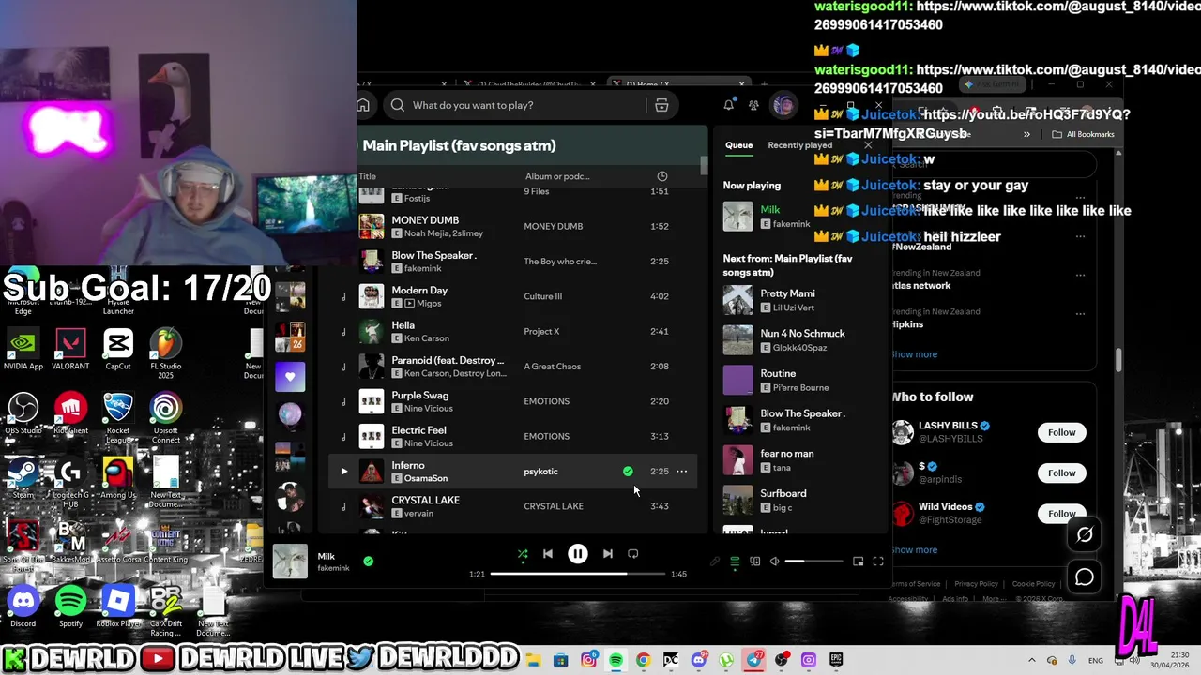Open the Spotify profile avatar menu

coord(783,105)
